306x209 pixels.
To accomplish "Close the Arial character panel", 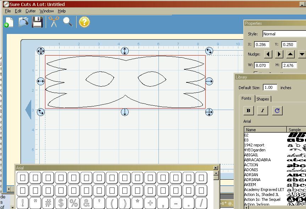I will [x=216, y=168].
